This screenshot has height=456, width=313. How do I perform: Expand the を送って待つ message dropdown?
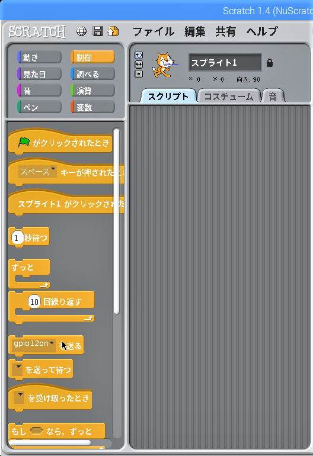(x=18, y=370)
